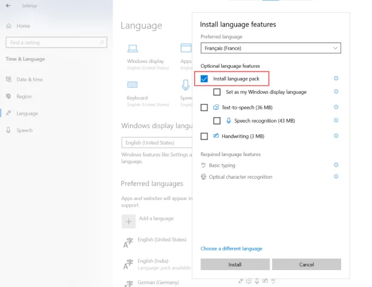Click info icon for Basic typing

[336, 165]
